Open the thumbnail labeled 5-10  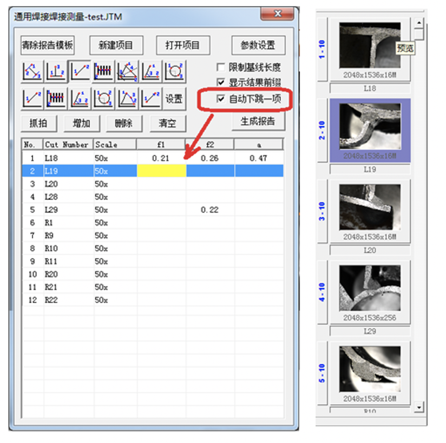pos(370,369)
